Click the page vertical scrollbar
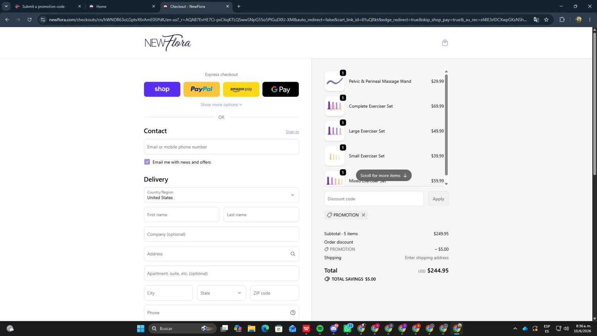Viewport: 597px width, 336px height. (595, 104)
